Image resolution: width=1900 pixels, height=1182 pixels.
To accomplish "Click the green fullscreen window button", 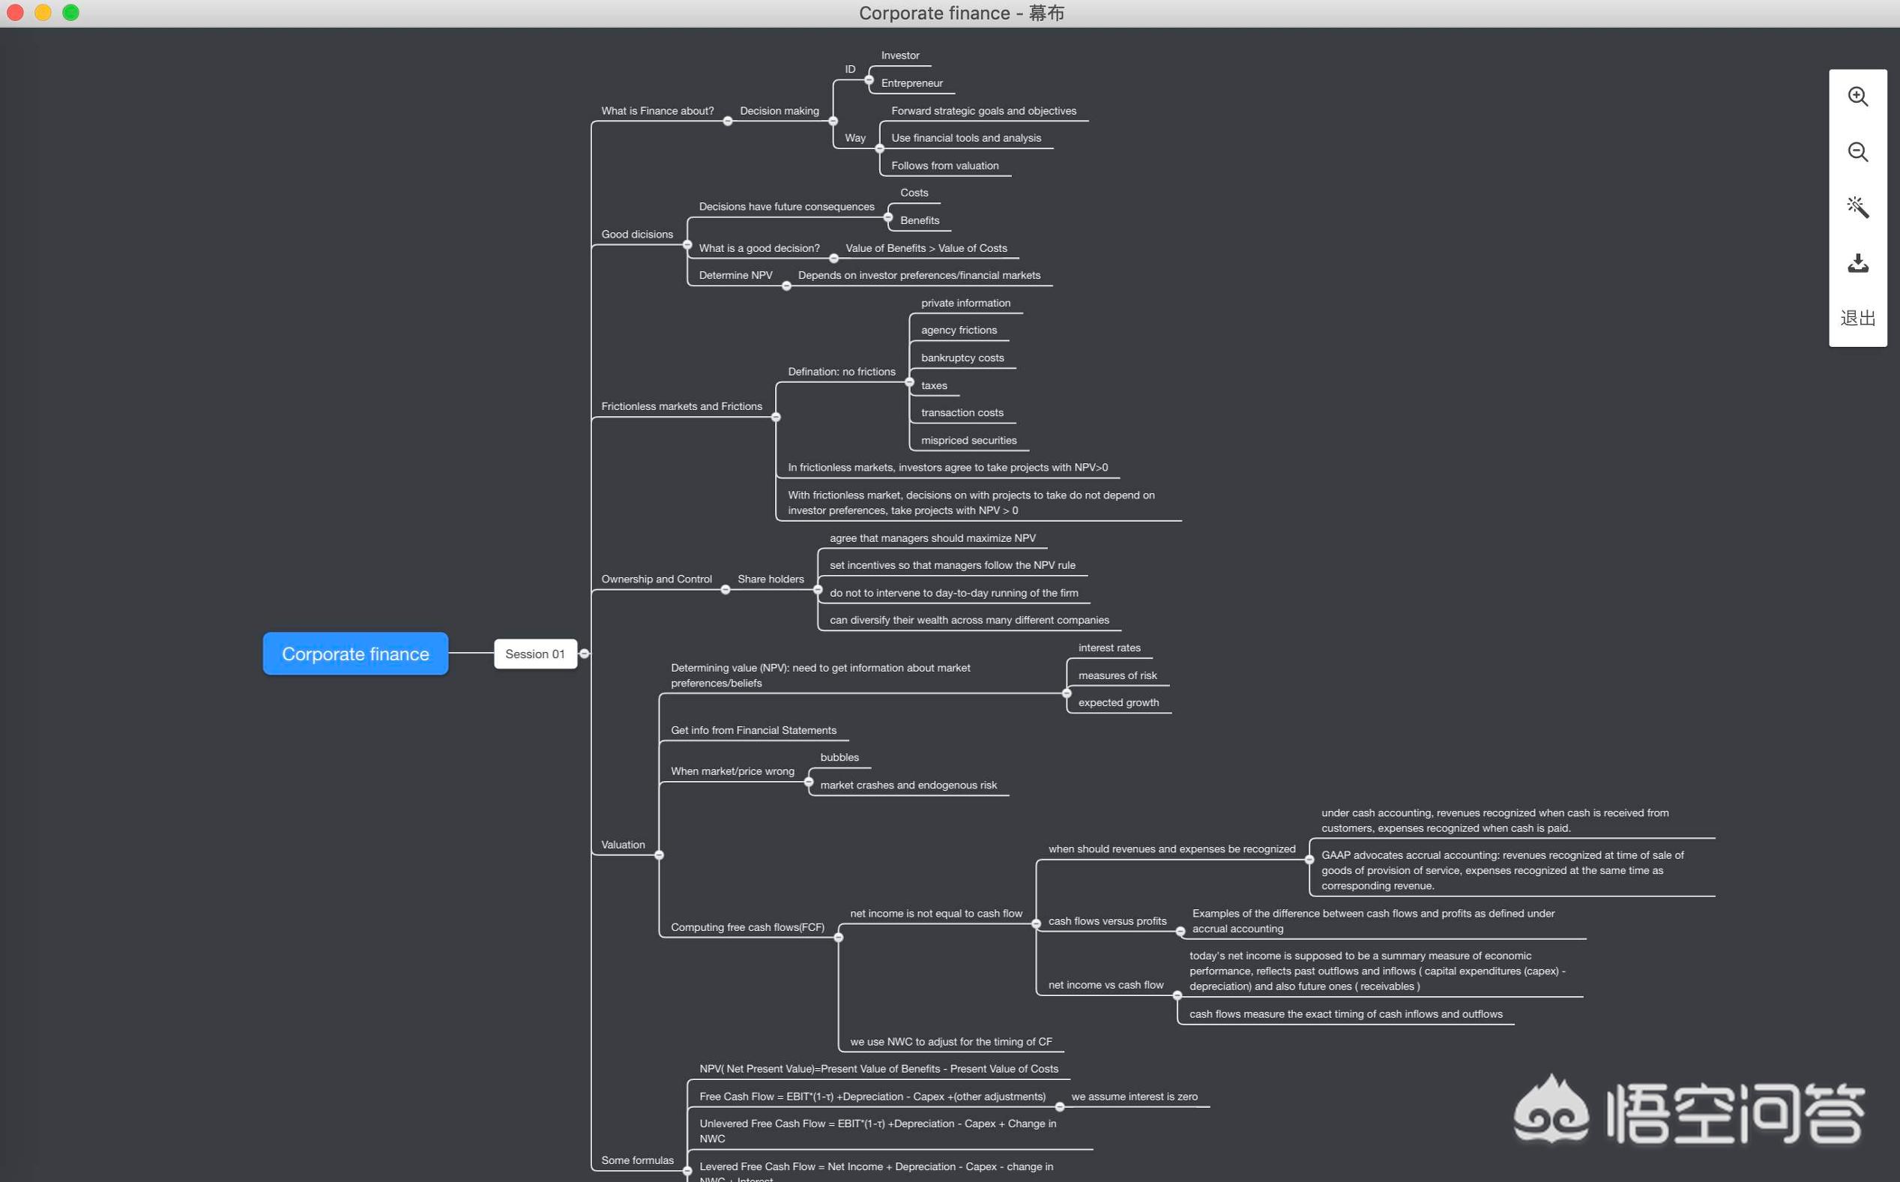I will point(70,13).
